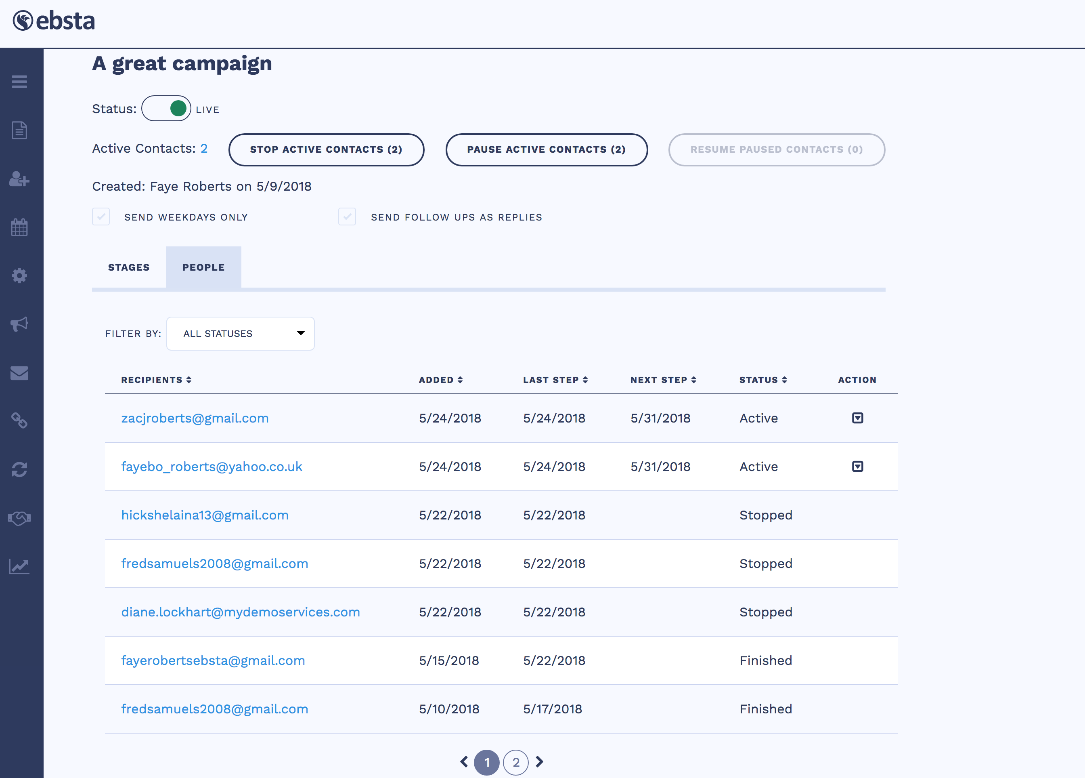Viewport: 1085px width, 778px height.
Task: Open action dropdown for fayebo_roberts@yahoo.co.uk
Action: pos(857,466)
